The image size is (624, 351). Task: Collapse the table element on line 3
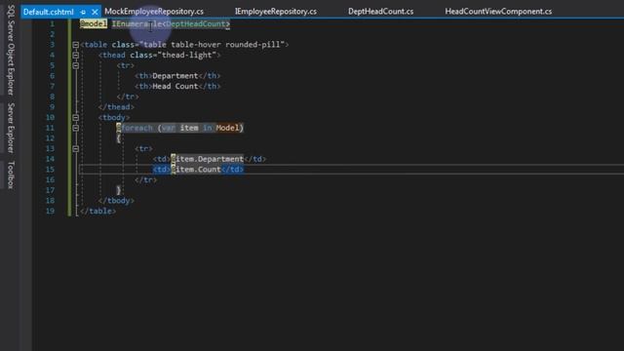pyautogui.click(x=76, y=45)
